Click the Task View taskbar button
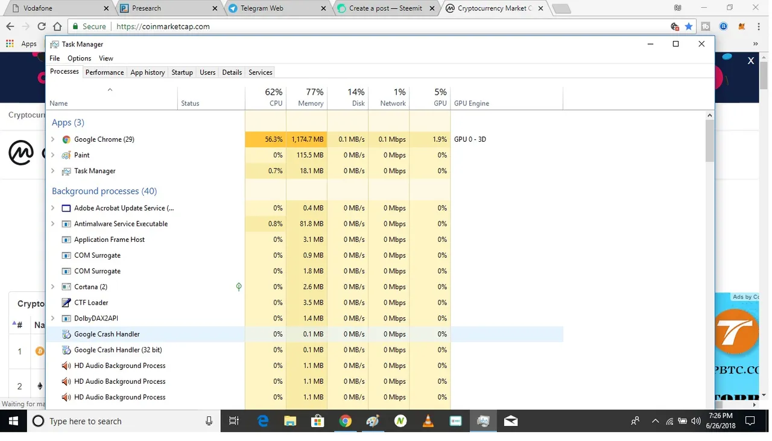The width and height of the screenshot is (772, 441). tap(235, 421)
